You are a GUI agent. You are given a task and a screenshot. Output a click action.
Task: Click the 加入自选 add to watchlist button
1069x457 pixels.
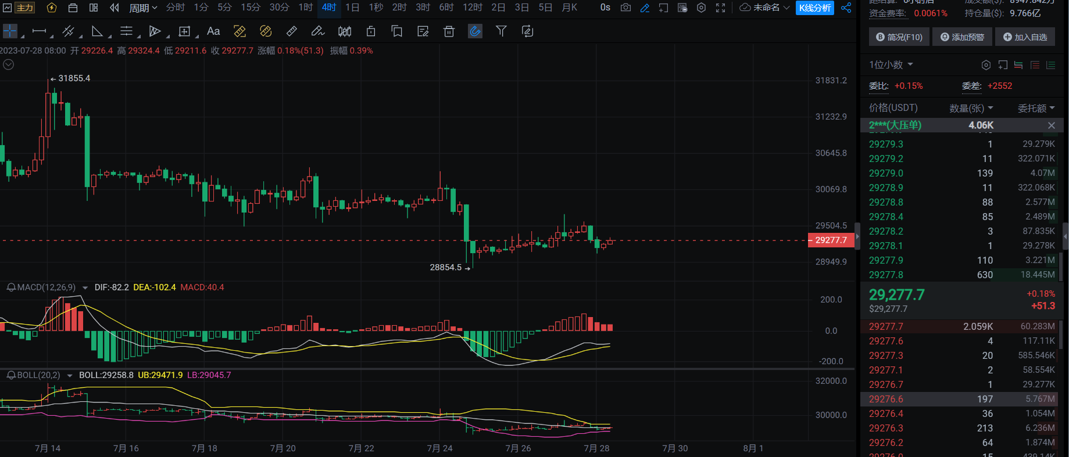(x=1025, y=37)
